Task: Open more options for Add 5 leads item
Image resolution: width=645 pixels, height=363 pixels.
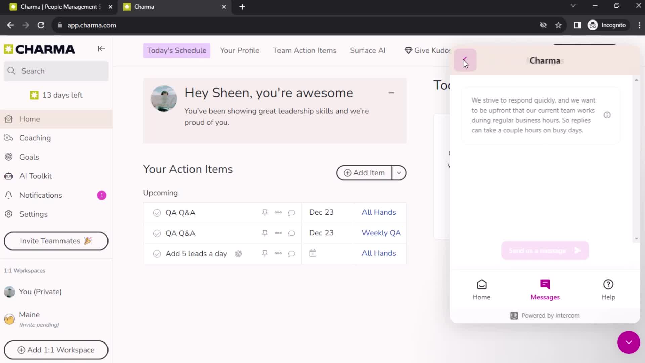Action: click(278, 253)
